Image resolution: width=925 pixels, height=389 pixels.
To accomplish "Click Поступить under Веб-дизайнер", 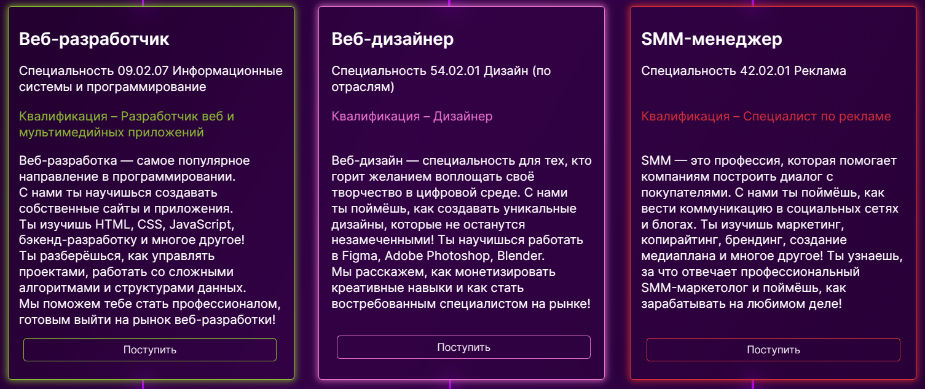I will (x=463, y=347).
